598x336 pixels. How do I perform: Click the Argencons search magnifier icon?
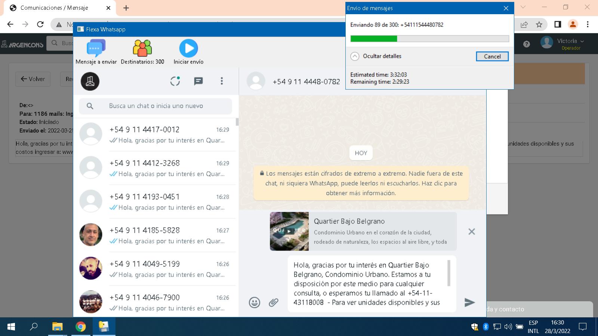pos(55,43)
